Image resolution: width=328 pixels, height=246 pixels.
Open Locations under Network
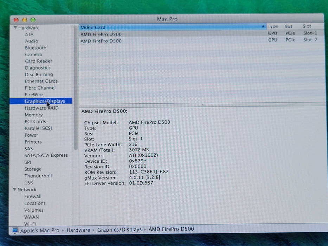35,203
